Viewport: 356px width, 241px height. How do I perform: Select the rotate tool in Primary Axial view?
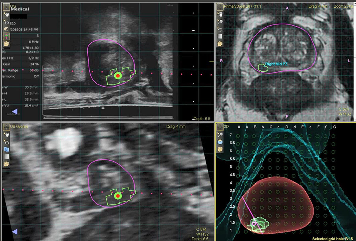(x=220, y=29)
